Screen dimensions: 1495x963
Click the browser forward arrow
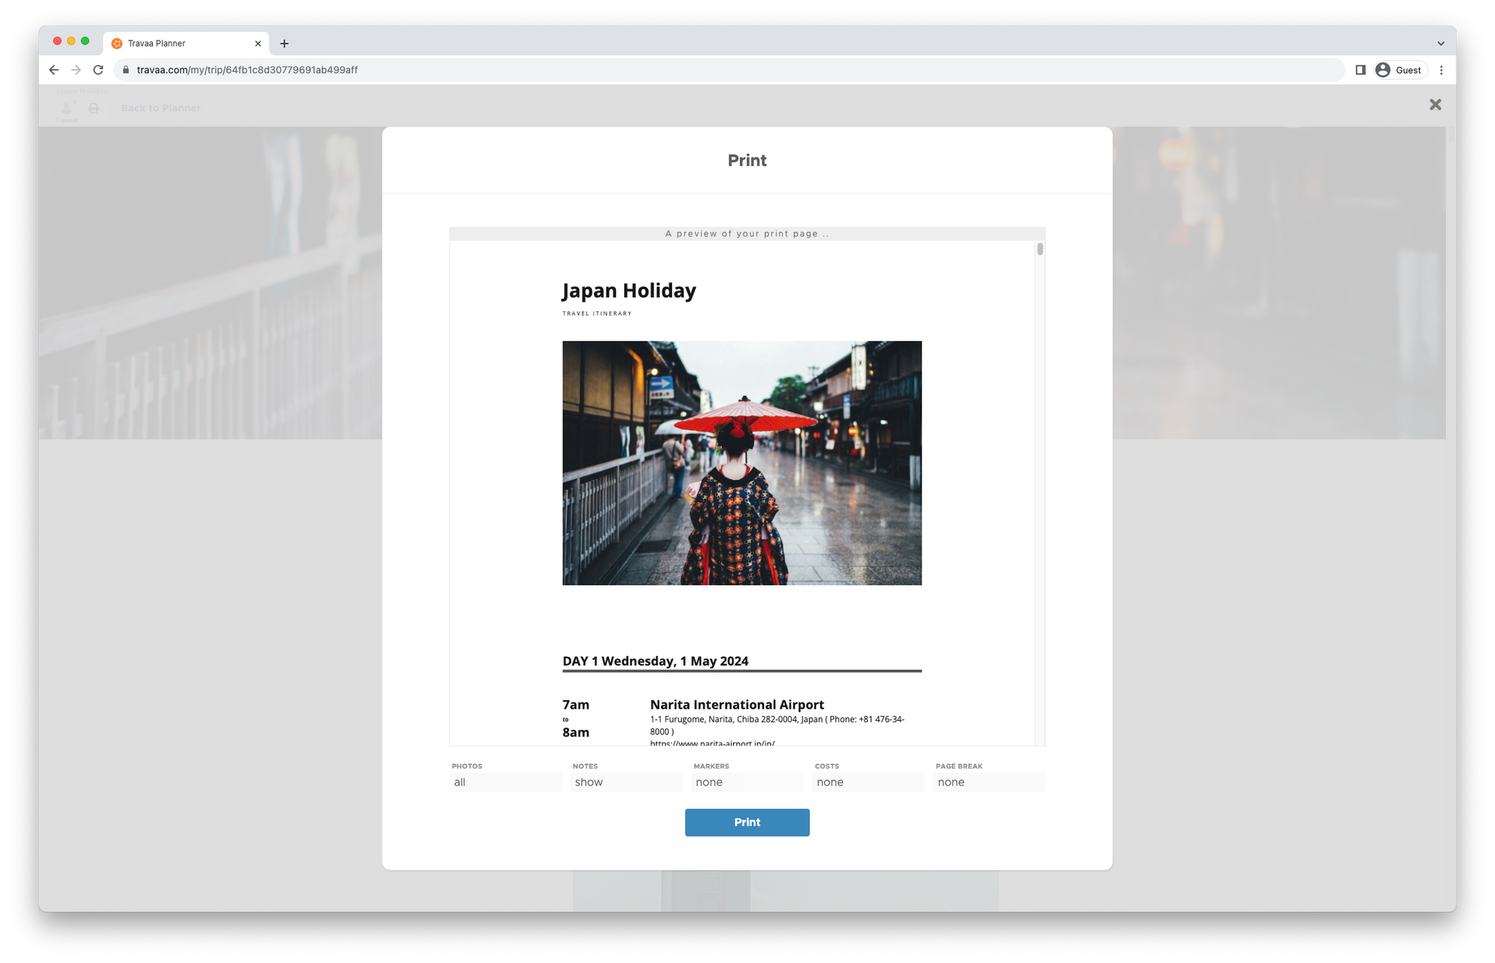coord(76,70)
